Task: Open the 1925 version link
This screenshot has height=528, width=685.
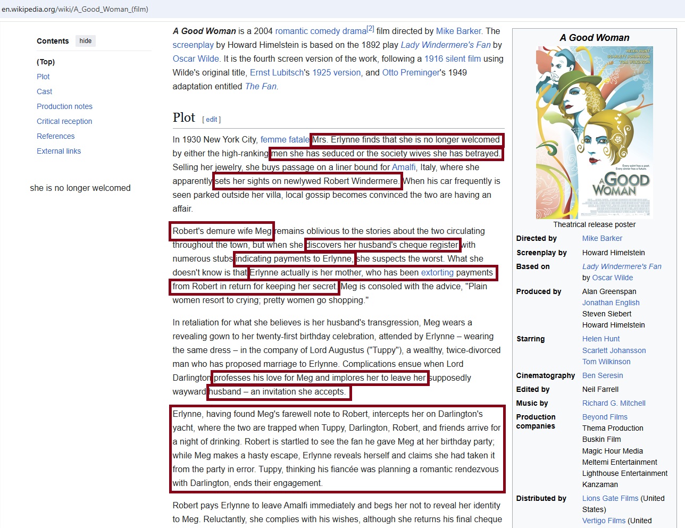Action: click(x=336, y=73)
